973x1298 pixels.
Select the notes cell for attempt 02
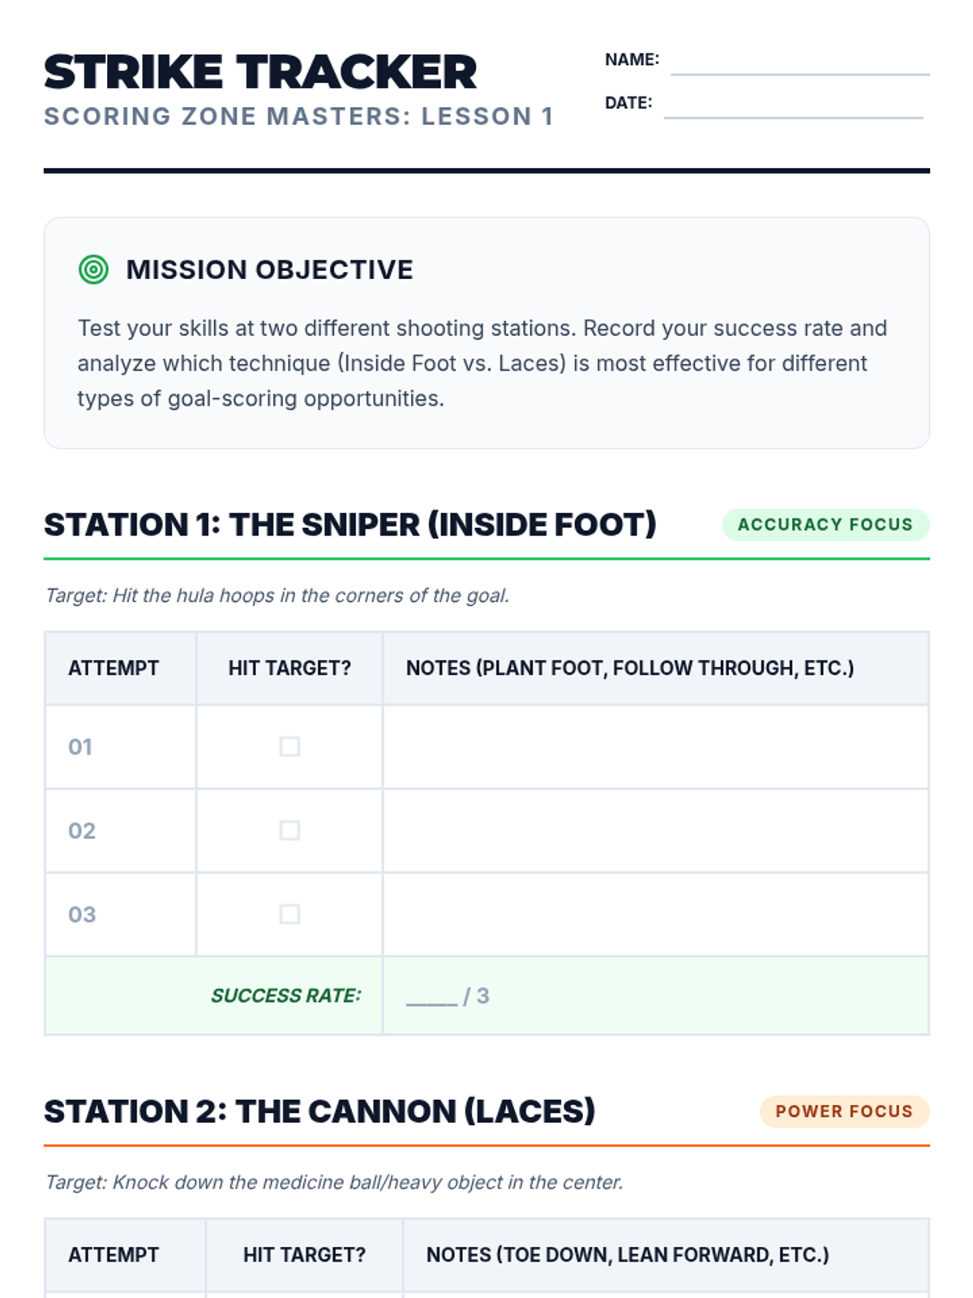pos(655,830)
